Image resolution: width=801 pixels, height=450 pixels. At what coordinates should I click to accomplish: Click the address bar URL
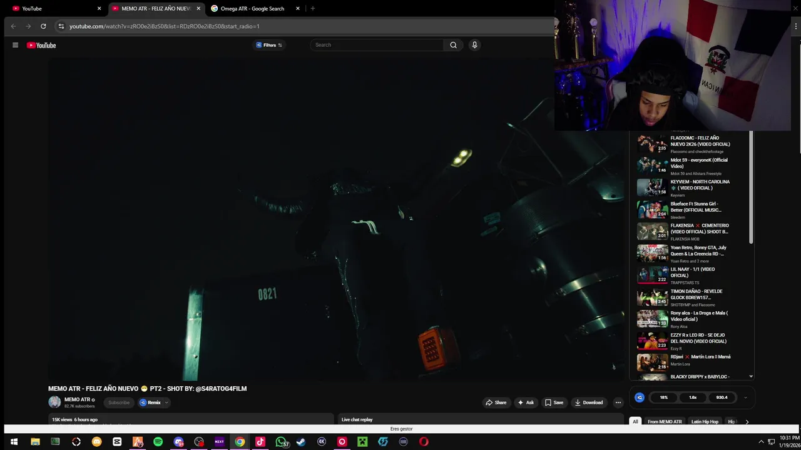(164, 26)
